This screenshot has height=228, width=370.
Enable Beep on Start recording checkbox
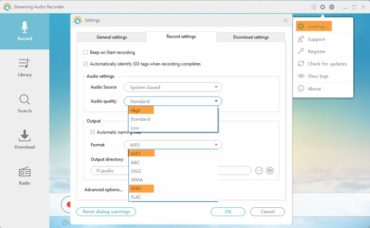tap(86, 53)
